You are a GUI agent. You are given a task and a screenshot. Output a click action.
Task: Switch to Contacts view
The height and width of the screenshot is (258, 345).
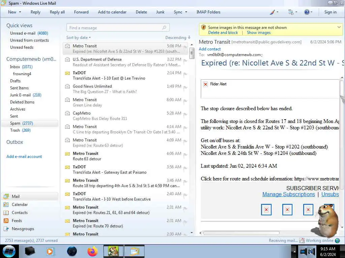point(20,213)
